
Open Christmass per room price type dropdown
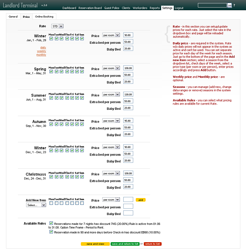[x=111, y=174]
